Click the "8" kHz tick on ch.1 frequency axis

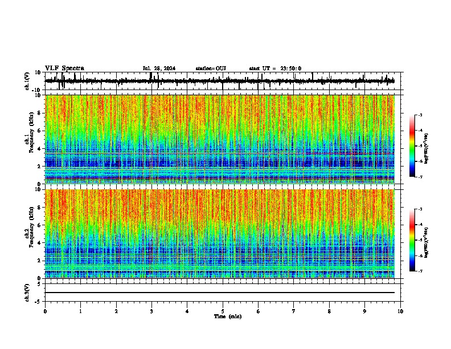click(39, 113)
